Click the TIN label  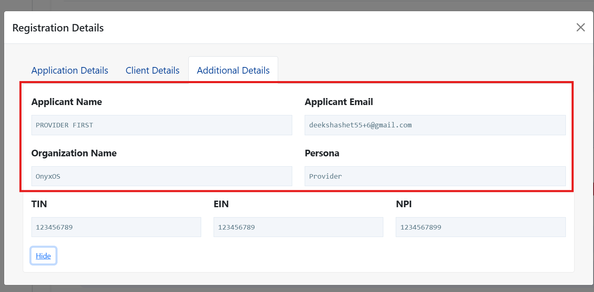pyautogui.click(x=39, y=204)
